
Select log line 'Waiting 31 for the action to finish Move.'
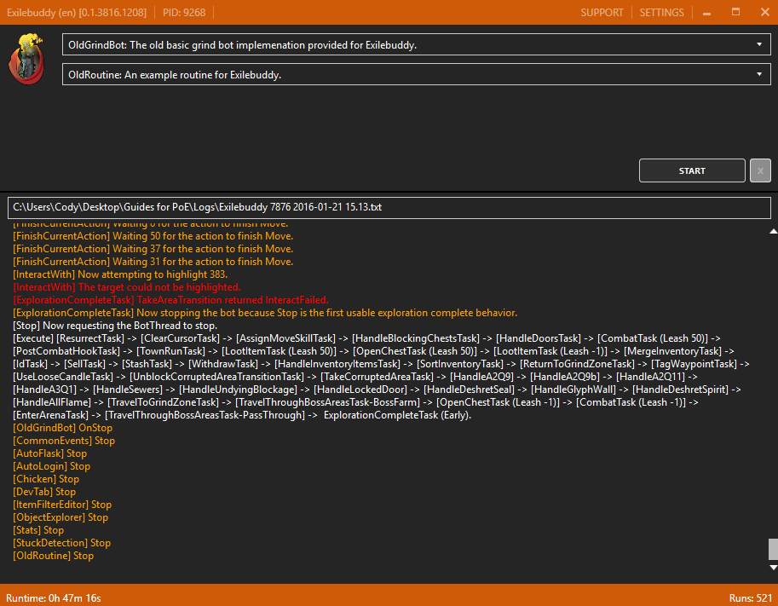click(153, 262)
